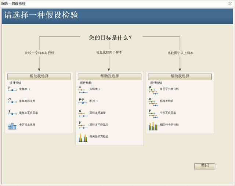Click the two-group bar chart icon under 相互比较两个样本
Viewport: 235px width, 186px height.
[83, 138]
